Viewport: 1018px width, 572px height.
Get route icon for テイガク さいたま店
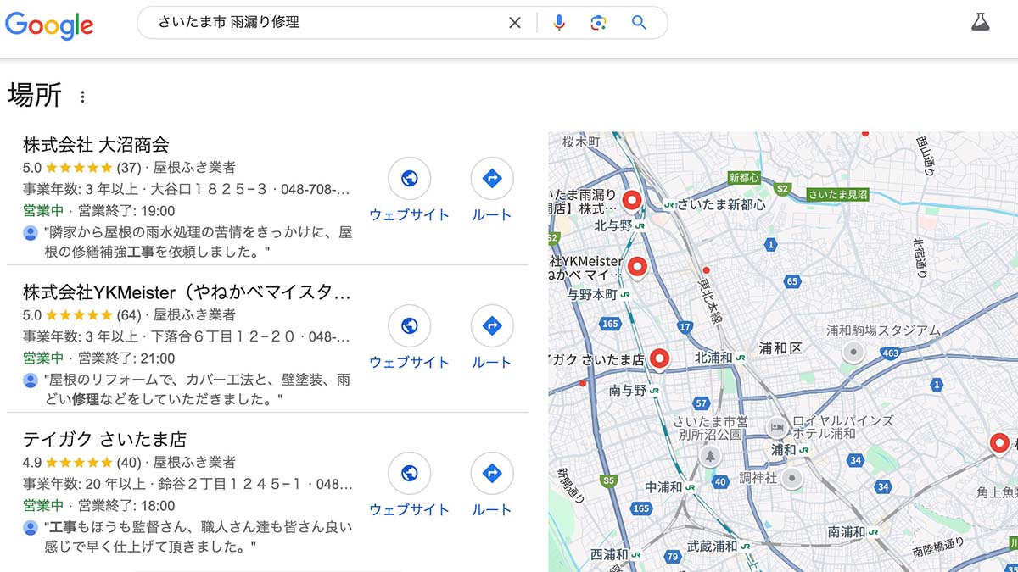pyautogui.click(x=492, y=473)
